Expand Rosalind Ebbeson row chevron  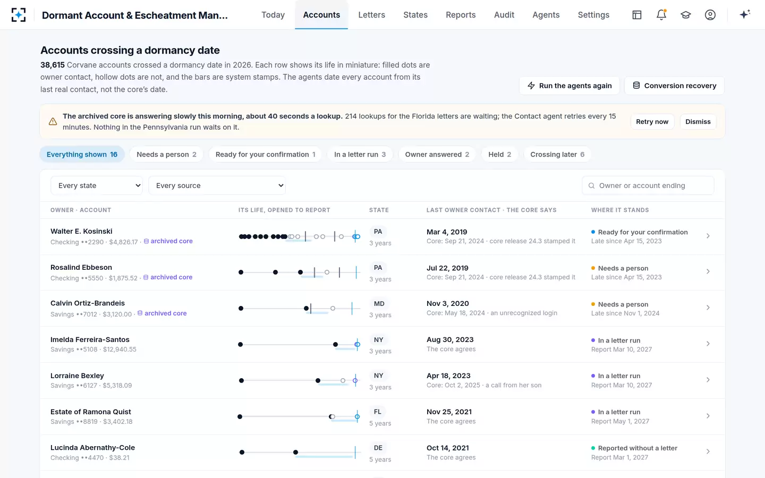coord(708,271)
